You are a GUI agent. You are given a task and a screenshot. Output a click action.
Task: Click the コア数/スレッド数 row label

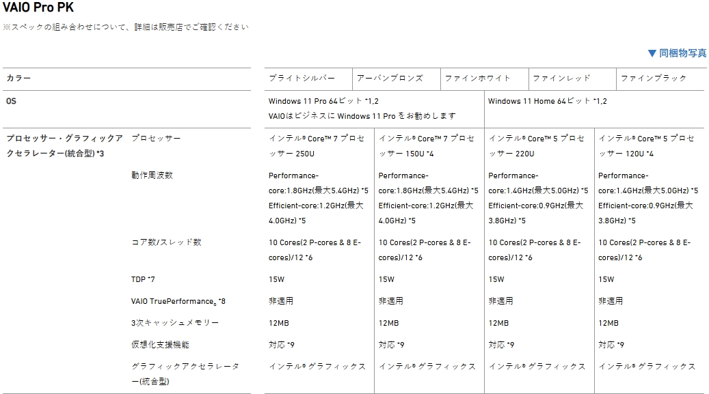(x=166, y=242)
